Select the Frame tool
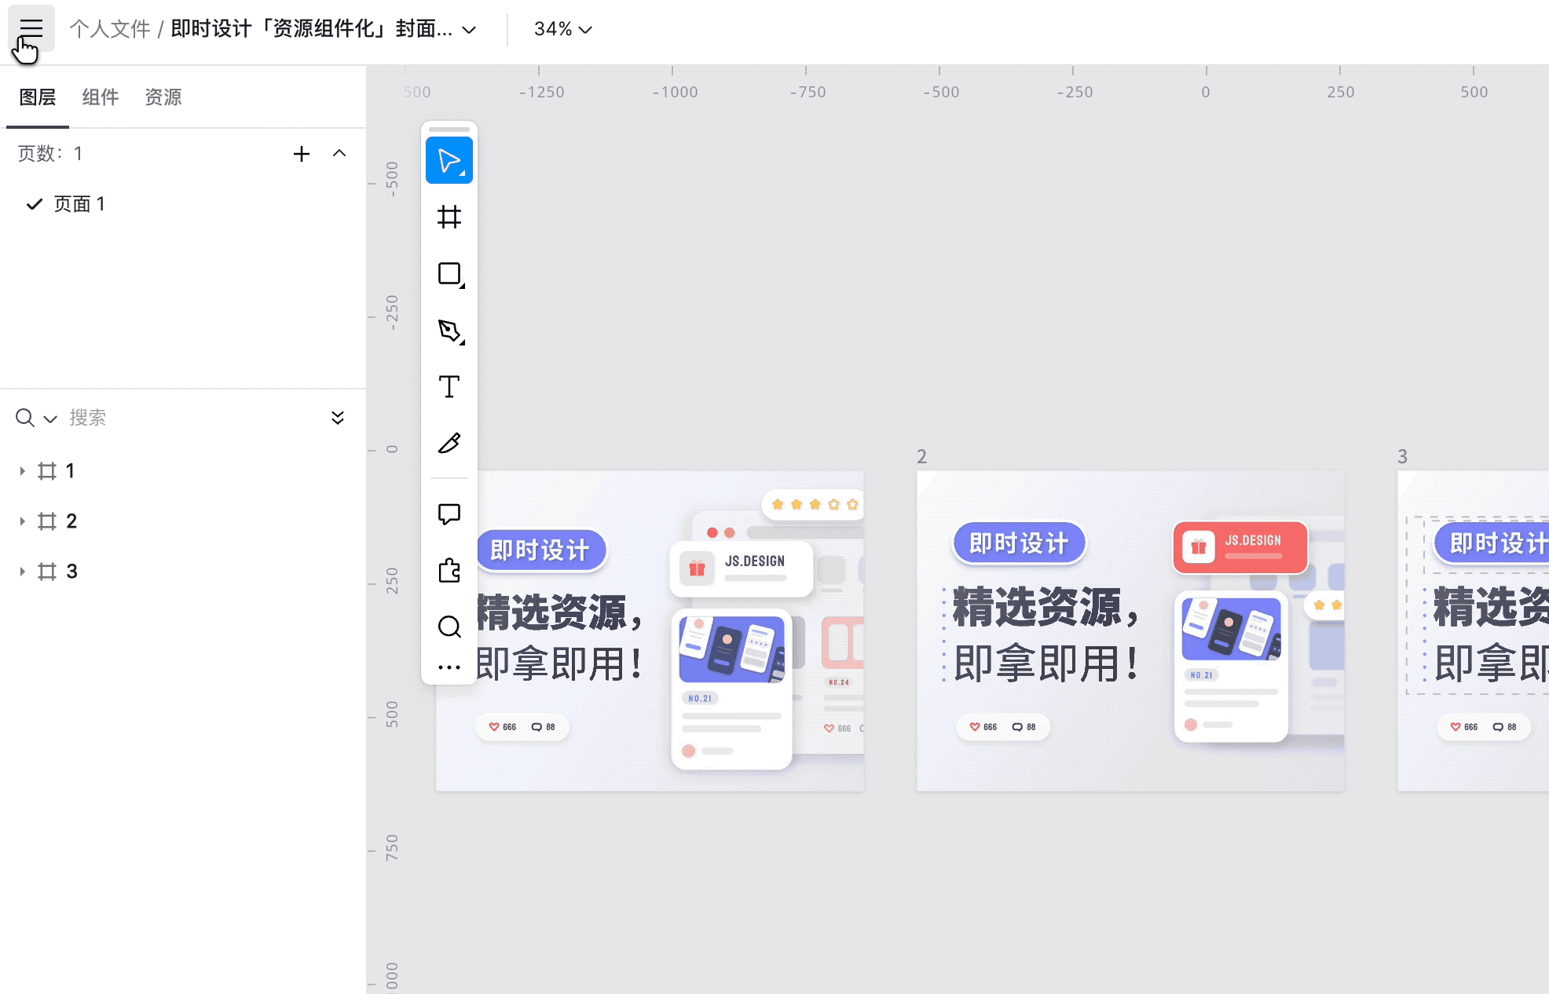The image size is (1549, 994). click(x=449, y=217)
